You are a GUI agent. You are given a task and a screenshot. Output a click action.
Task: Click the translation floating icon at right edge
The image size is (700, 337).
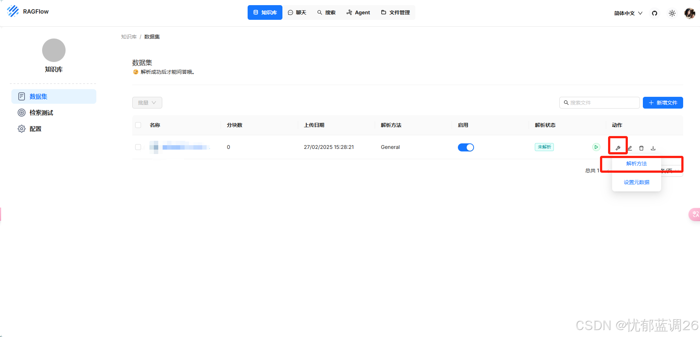[695, 215]
